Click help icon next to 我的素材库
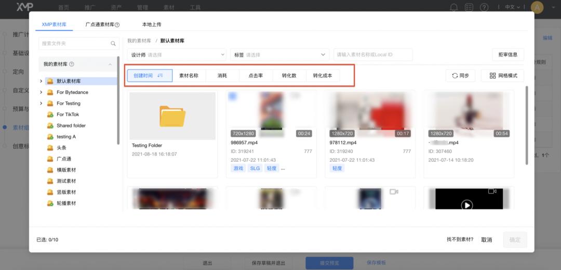The image size is (561, 270). 72,64
